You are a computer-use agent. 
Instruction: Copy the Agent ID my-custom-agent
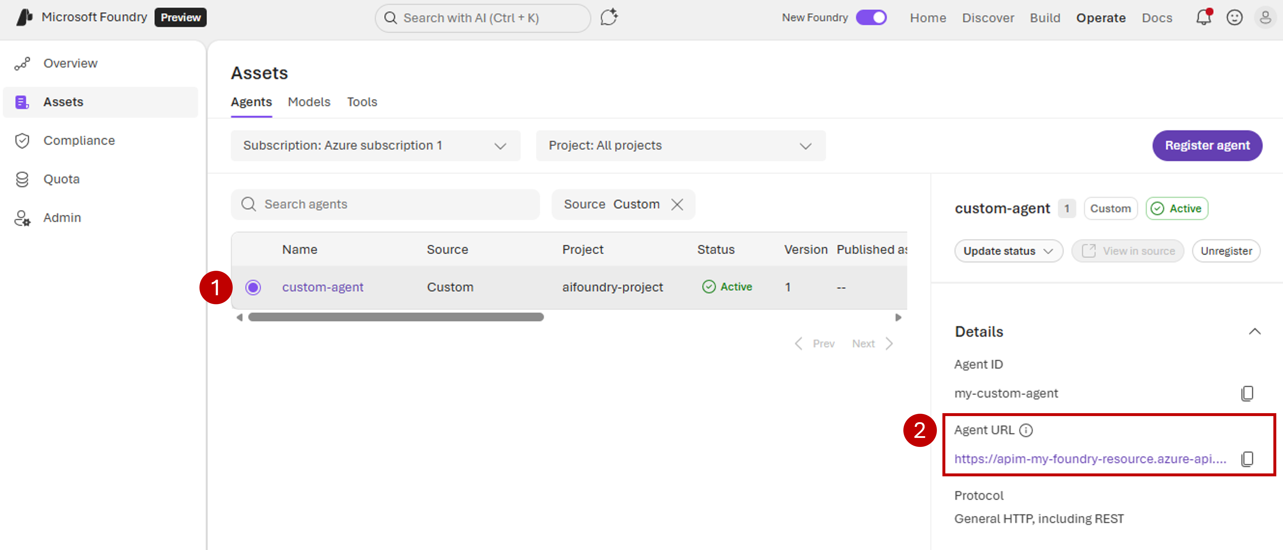[1248, 393]
